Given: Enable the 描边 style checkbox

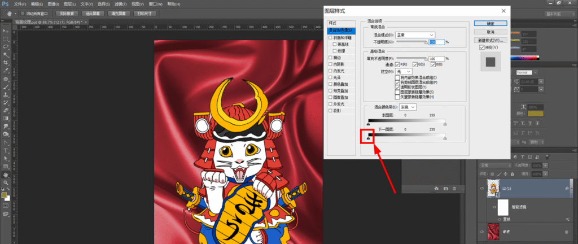Looking at the screenshot, I should tap(330, 57).
